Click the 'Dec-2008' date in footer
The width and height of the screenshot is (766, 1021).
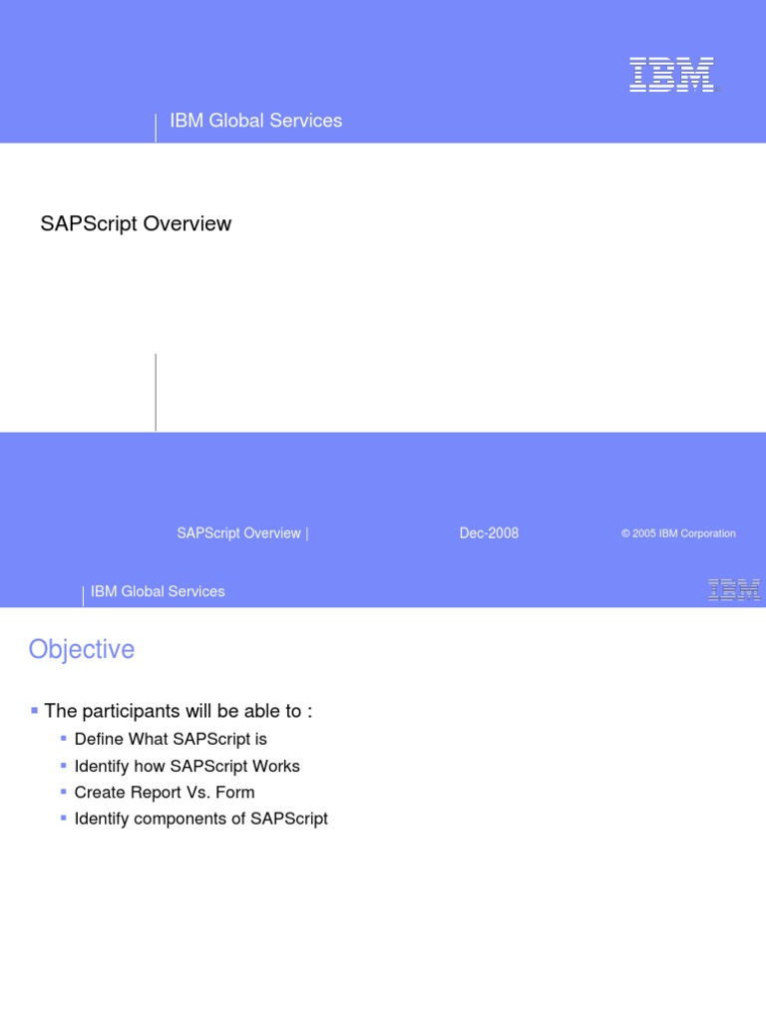pos(489,532)
